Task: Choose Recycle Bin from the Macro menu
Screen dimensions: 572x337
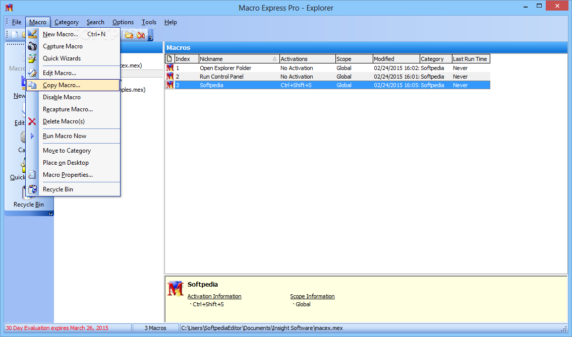Action: 73,189
